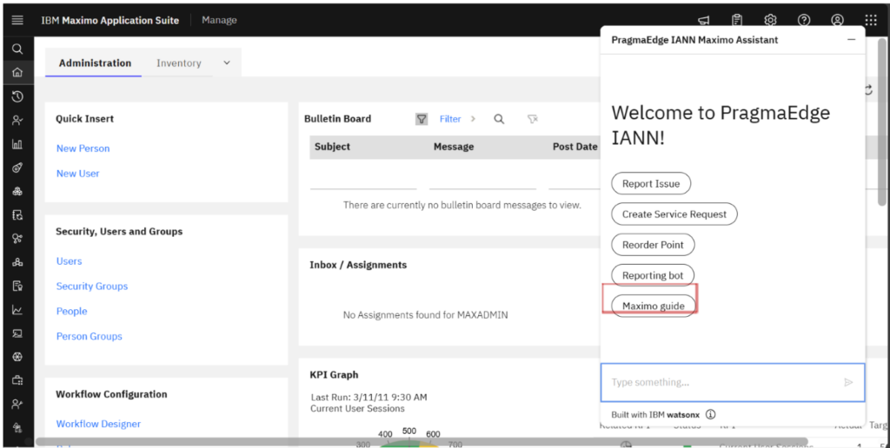Click the 'Inbox / Assignments' heading
Screen dimensions: 890x448
coord(358,265)
